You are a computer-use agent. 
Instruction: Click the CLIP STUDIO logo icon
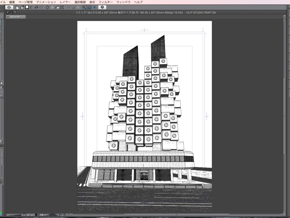click(9, 7)
